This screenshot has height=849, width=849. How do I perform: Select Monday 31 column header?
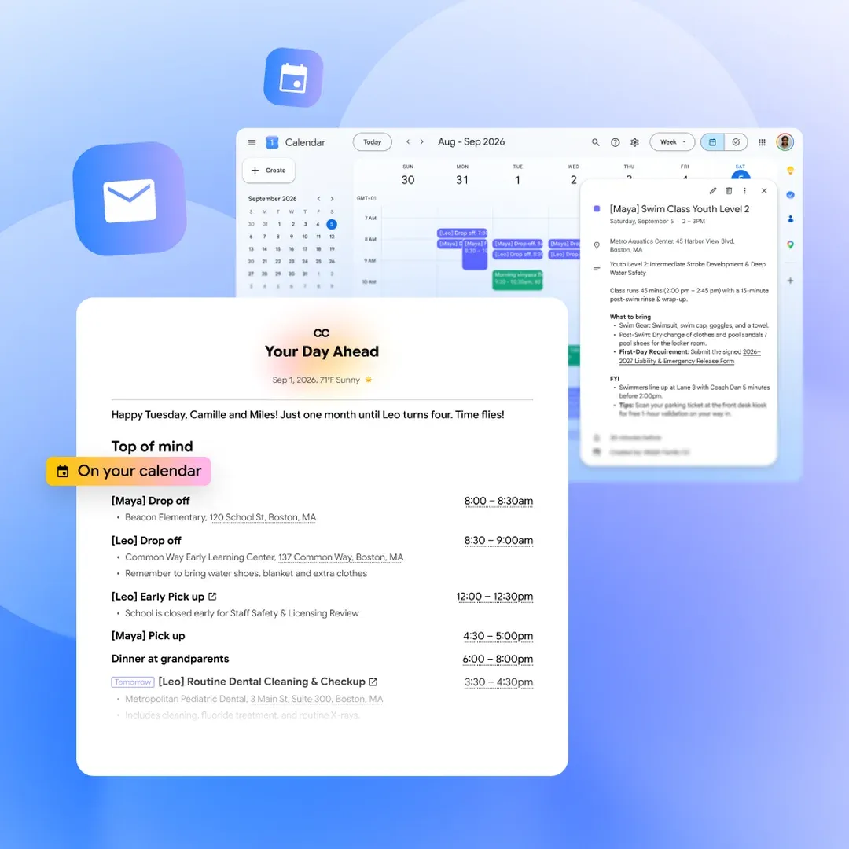point(462,175)
